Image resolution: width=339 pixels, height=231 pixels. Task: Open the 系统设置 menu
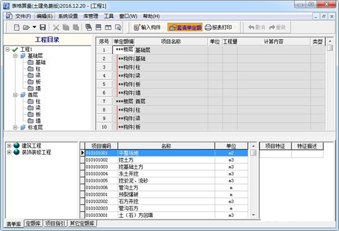pos(68,16)
